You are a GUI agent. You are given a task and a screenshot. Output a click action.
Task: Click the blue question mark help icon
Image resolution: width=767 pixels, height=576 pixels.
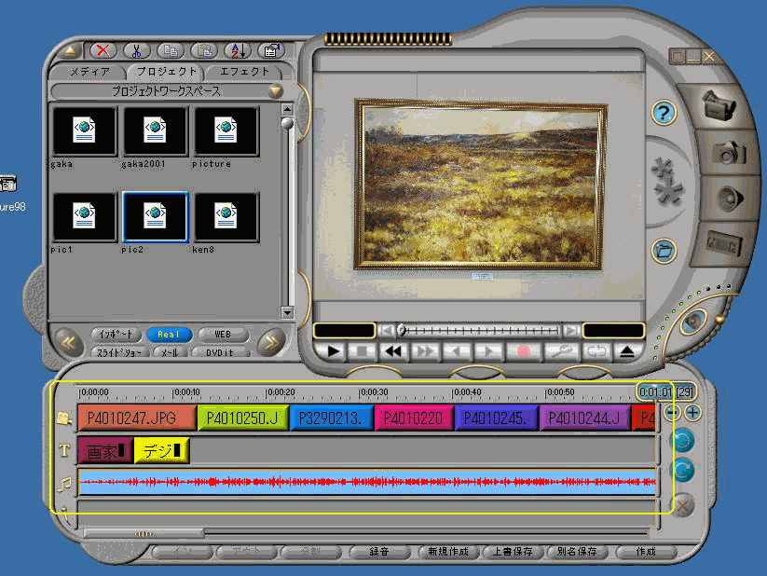point(664,114)
